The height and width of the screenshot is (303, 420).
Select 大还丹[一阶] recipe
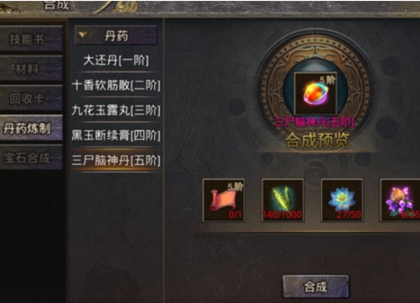(x=116, y=60)
